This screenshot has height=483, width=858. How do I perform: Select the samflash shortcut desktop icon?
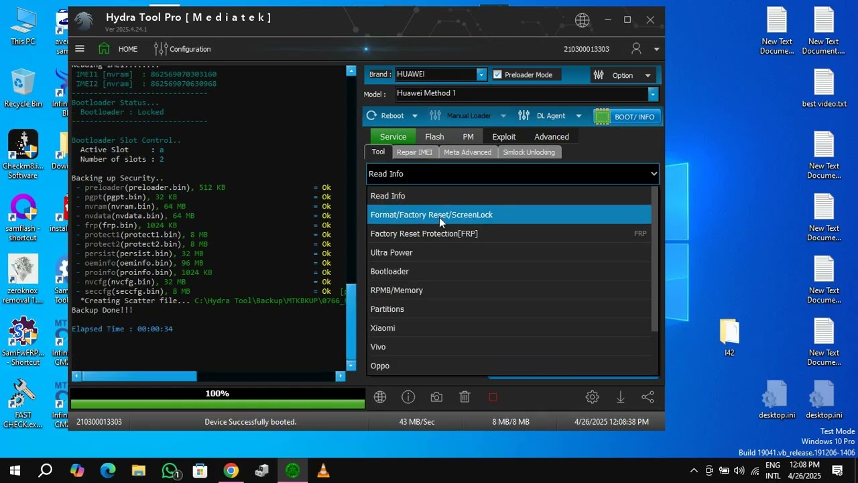click(23, 217)
